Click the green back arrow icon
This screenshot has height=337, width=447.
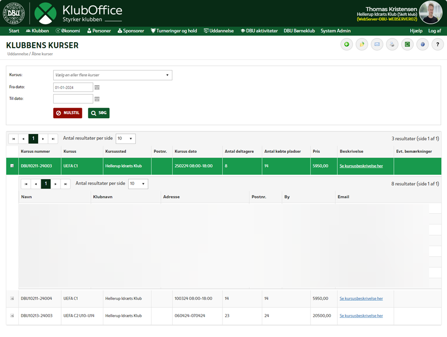click(x=347, y=45)
